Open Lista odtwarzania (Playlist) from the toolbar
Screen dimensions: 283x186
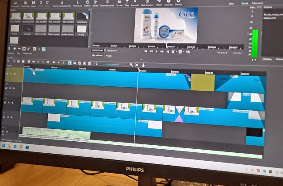tap(107, 3)
